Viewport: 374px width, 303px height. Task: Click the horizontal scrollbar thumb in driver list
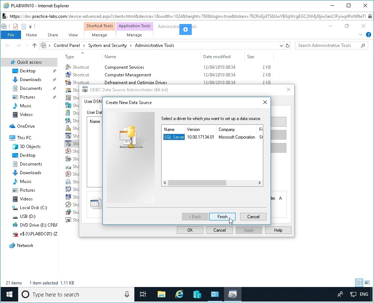(x=197, y=183)
